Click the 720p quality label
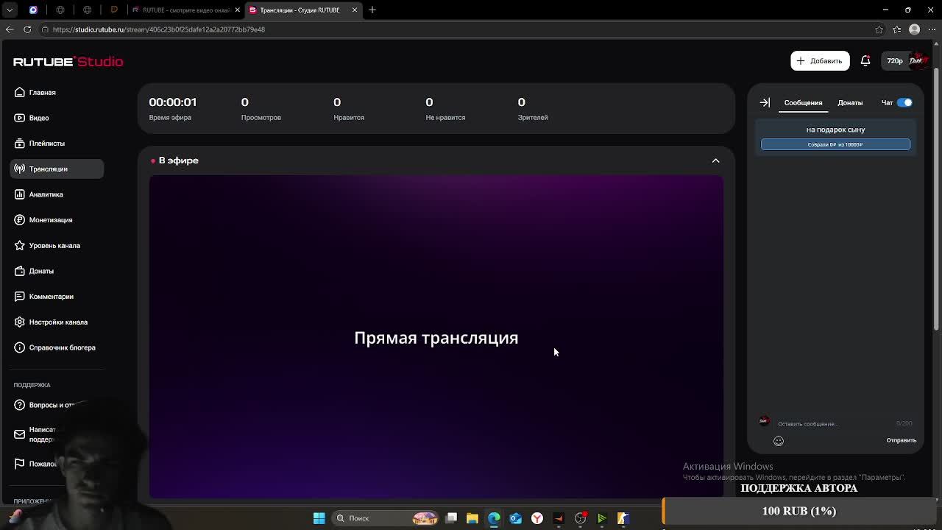The height and width of the screenshot is (530, 942). 894,61
